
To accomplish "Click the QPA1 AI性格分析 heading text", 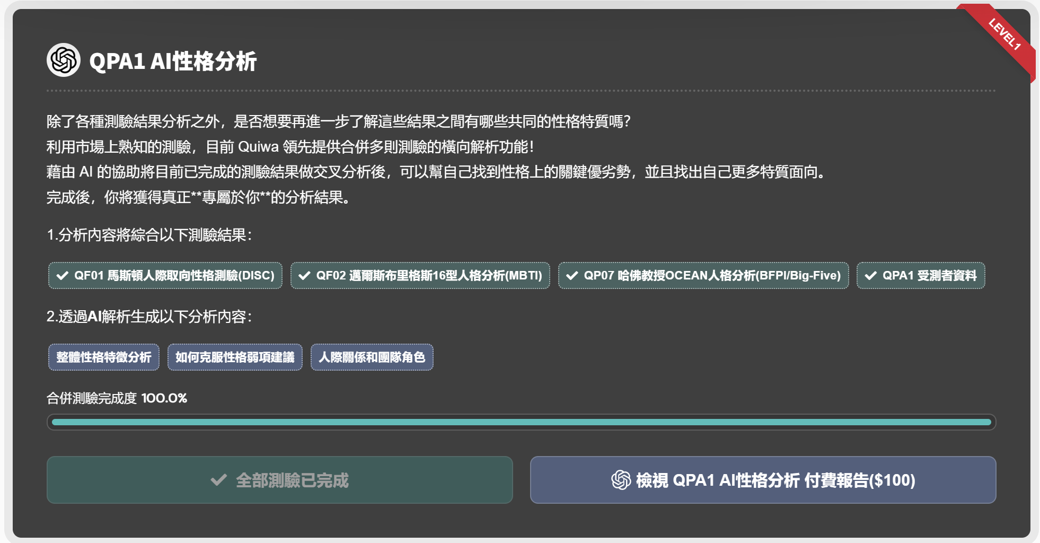I will [x=173, y=61].
